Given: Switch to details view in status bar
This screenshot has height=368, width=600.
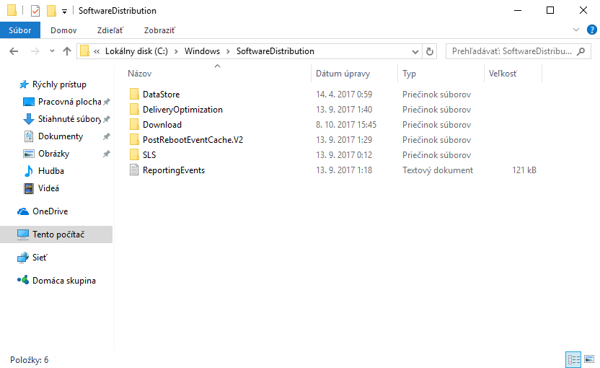Looking at the screenshot, I should pyautogui.click(x=573, y=359).
